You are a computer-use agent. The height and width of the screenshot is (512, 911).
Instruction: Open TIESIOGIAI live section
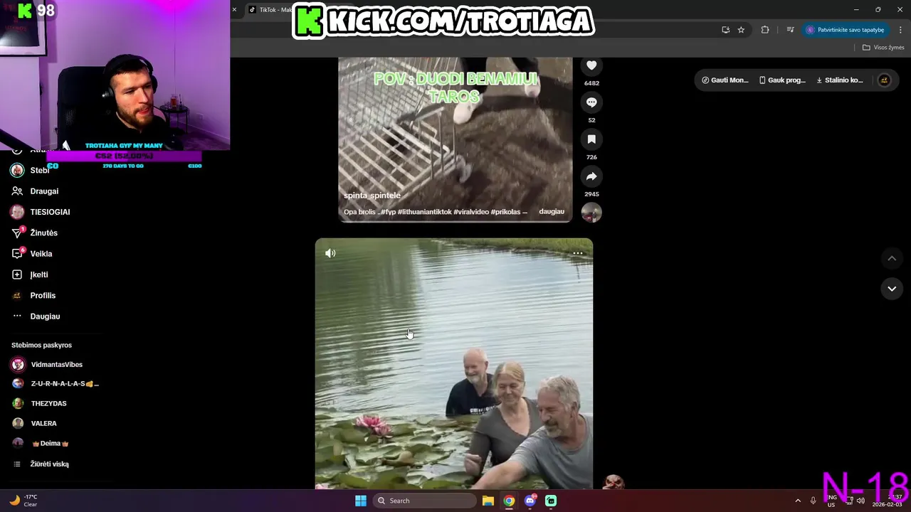(x=50, y=212)
